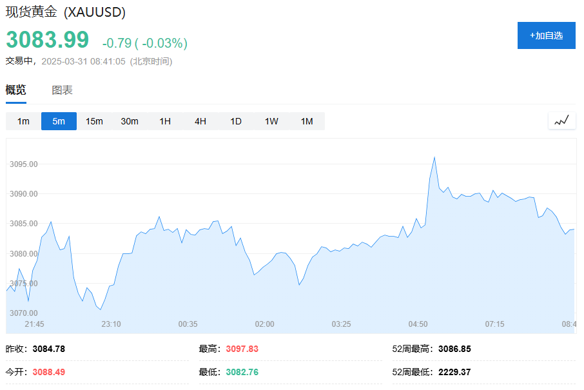This screenshot has width=584, height=390.
Task: Show the 1D daily chart
Action: tap(236, 121)
